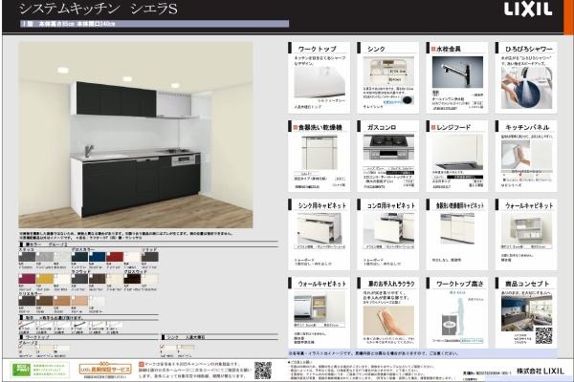Click the room photo in 商品コンセプト card

point(526,313)
